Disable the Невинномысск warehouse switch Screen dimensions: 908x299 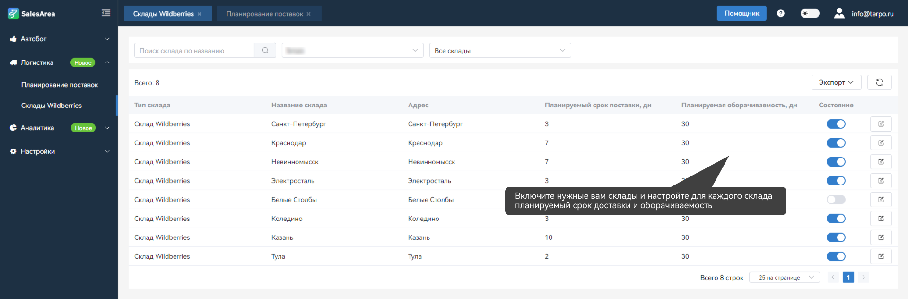836,162
